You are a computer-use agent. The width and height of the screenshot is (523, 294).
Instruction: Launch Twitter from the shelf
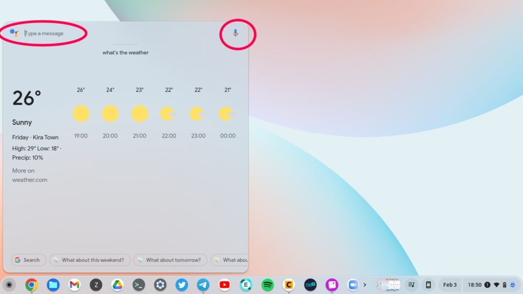[x=182, y=285]
